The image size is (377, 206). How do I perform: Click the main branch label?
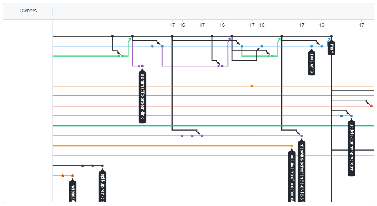coord(331,49)
